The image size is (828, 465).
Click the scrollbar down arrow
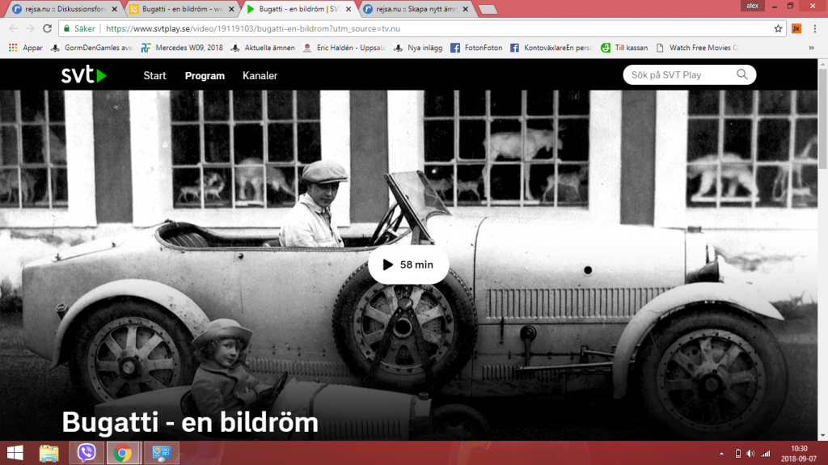(x=822, y=436)
